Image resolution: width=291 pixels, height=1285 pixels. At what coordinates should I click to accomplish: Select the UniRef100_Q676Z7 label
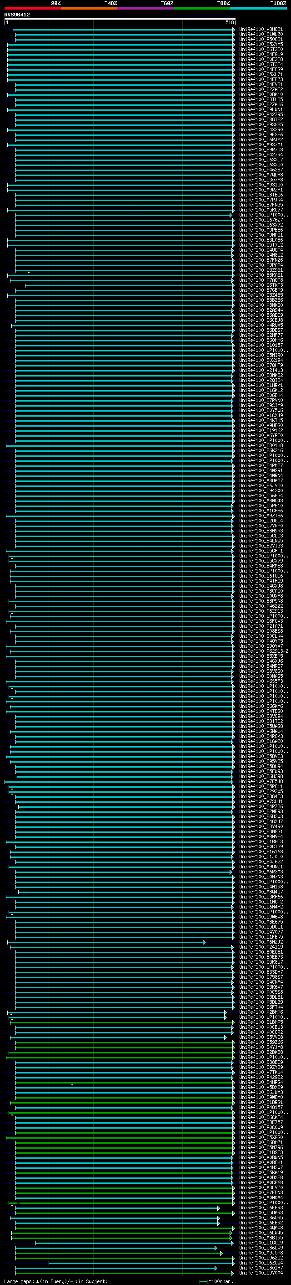pyautogui.click(x=261, y=220)
